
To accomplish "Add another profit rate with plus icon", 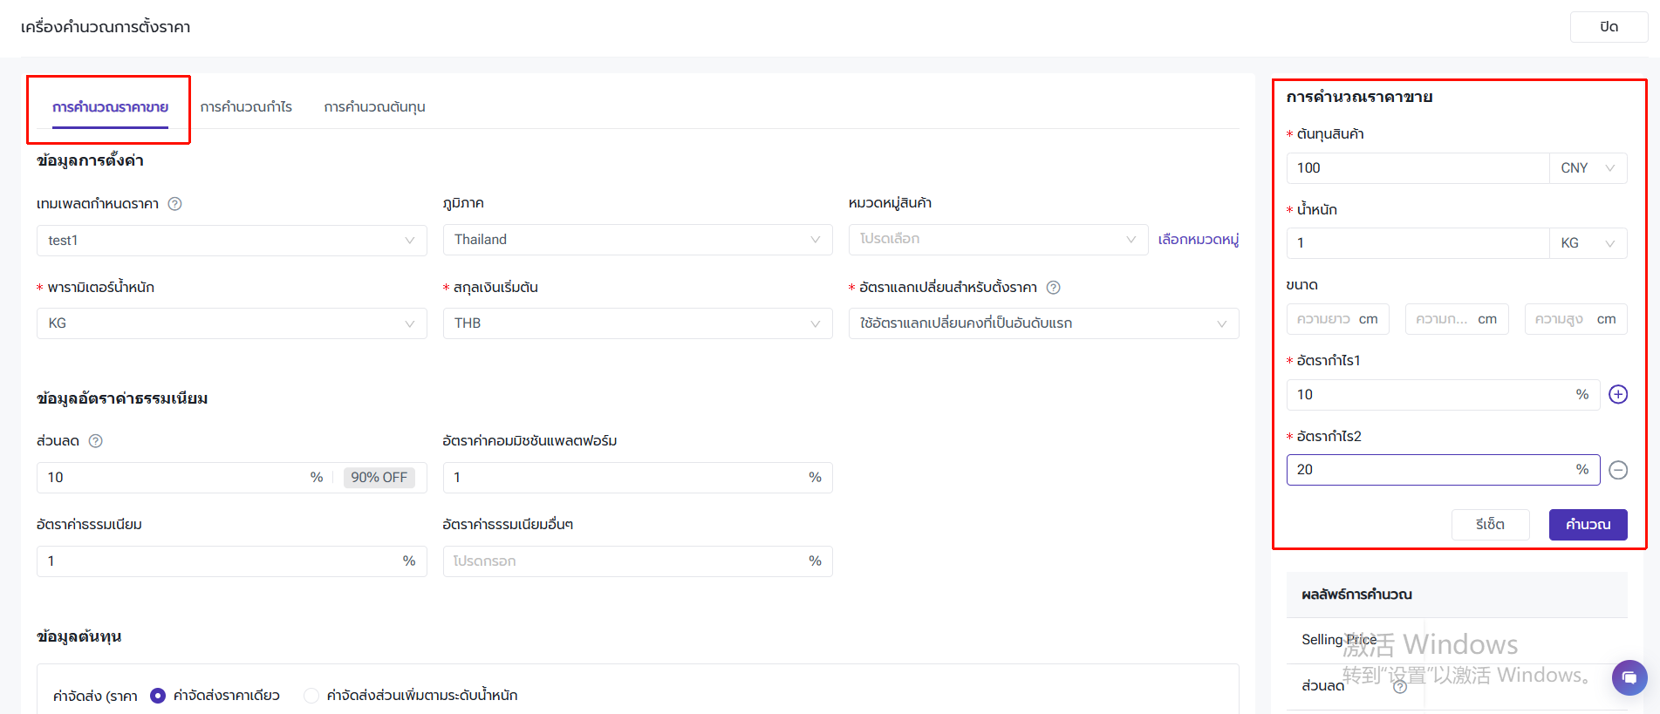I will pos(1617,395).
